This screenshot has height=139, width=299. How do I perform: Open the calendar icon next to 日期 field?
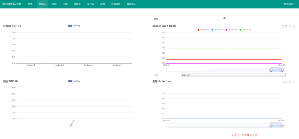[x=225, y=18]
